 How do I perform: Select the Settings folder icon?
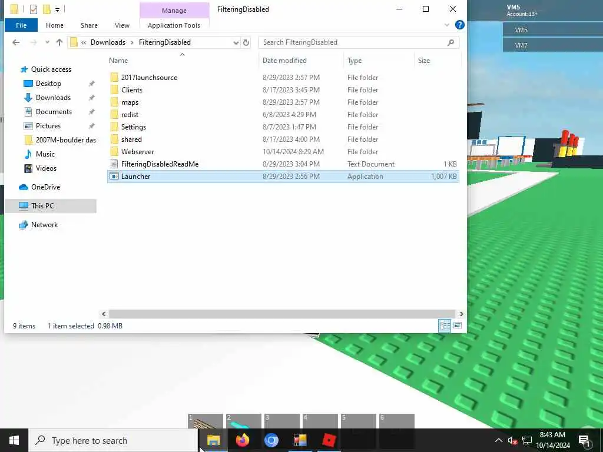point(114,127)
